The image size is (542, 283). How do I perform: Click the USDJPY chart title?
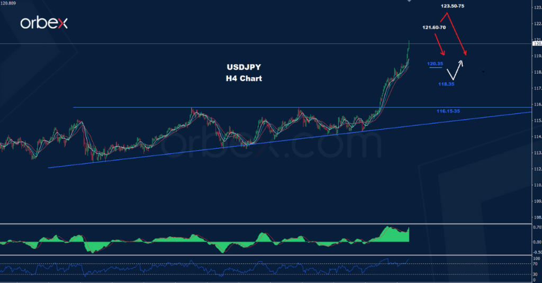tap(243, 67)
